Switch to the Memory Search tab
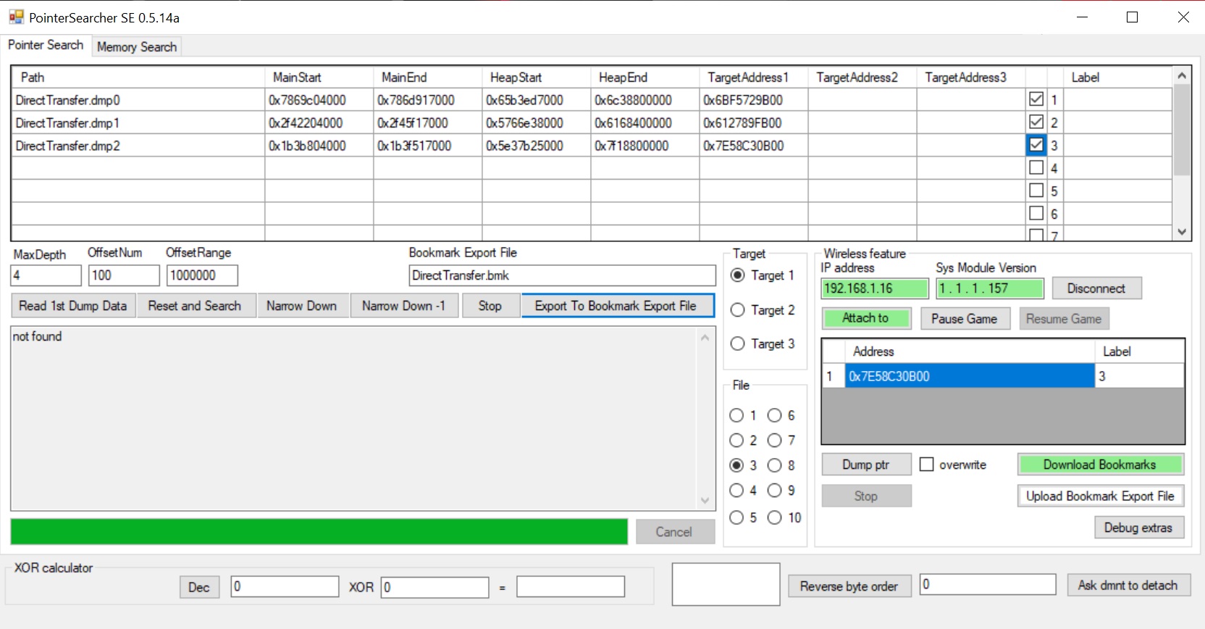1205x629 pixels. pyautogui.click(x=137, y=47)
